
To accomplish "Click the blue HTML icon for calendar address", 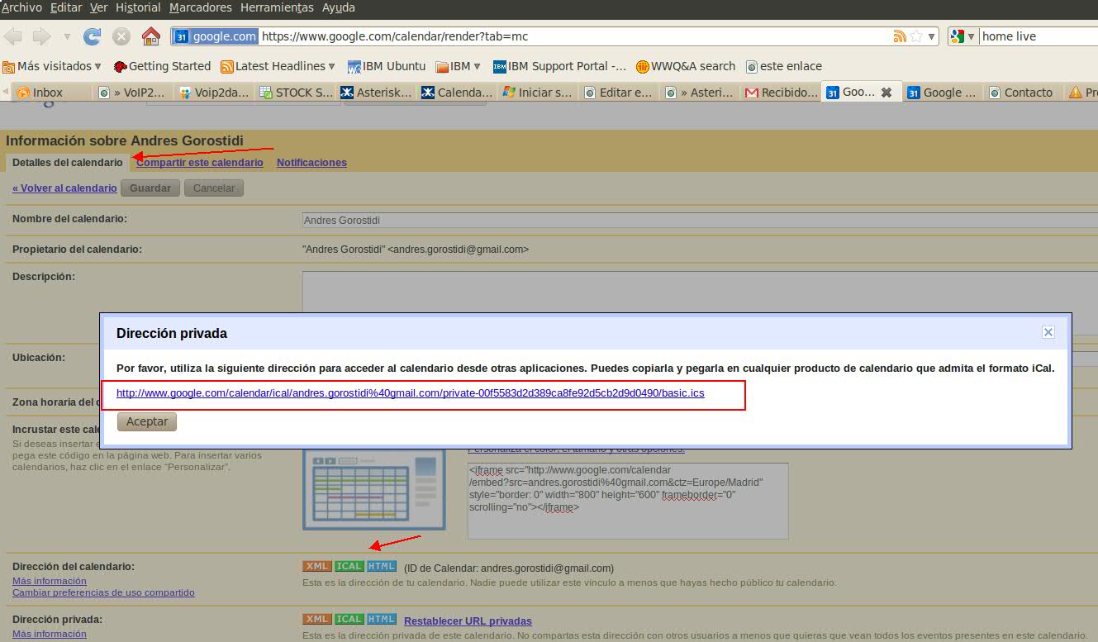I will pyautogui.click(x=381, y=567).
